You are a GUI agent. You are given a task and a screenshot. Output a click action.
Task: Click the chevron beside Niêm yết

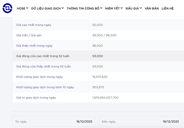(122, 8)
